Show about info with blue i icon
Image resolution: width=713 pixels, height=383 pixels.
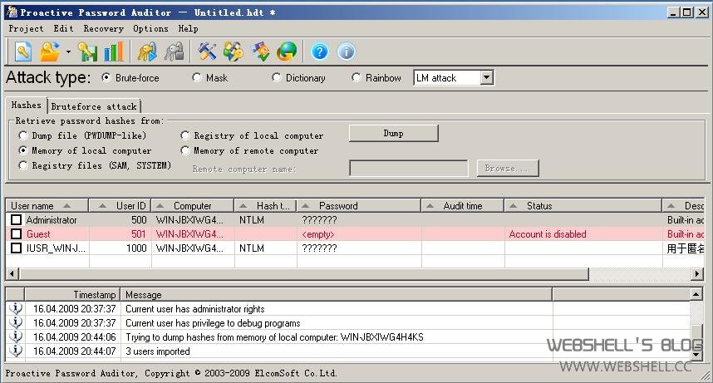(346, 52)
